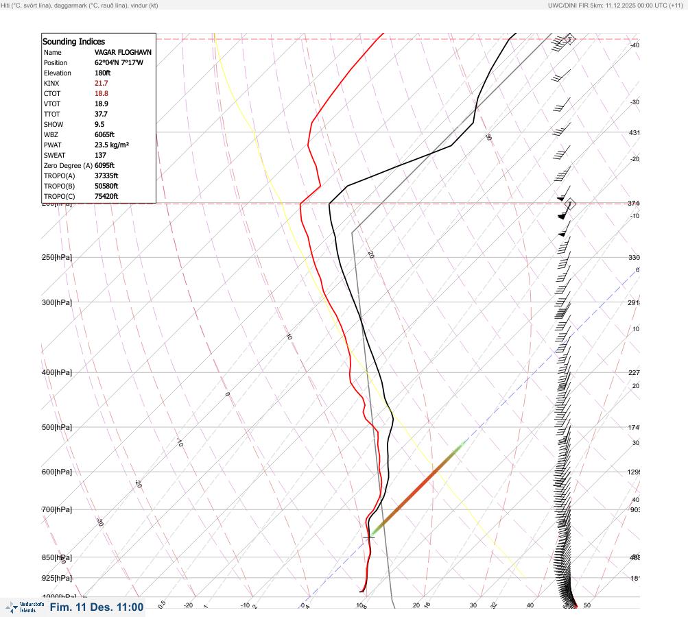Click the 'KINX' row label
This screenshot has height=617, width=688.
(51, 84)
